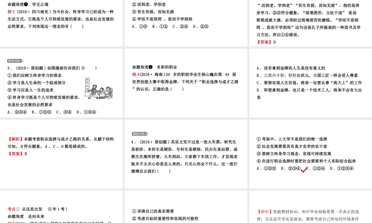Click the line ②考虑目标的重要性和实现的可能性
372x223 pixels.
[x=165, y=219]
